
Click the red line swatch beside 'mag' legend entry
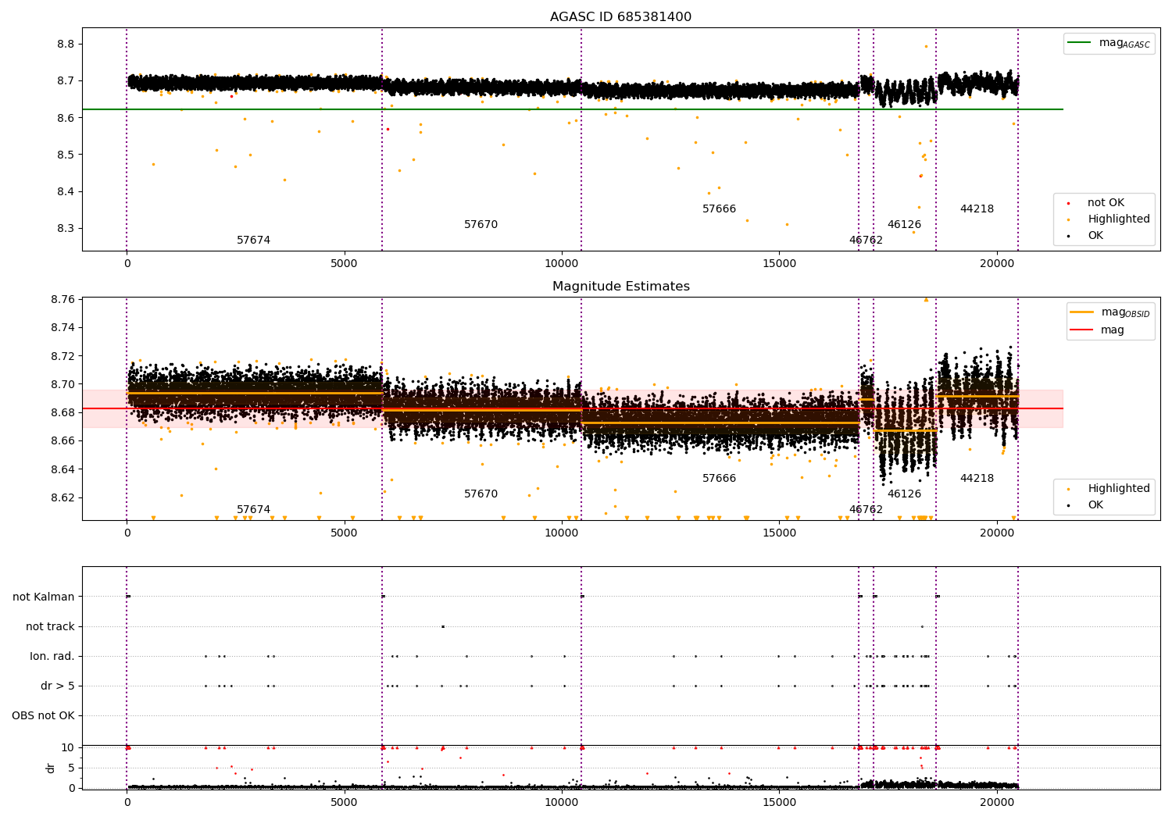[x=1082, y=330]
